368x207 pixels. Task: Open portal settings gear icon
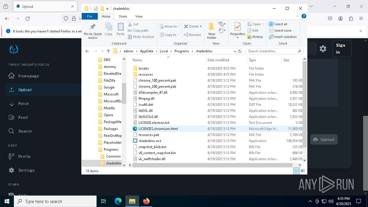[323, 49]
